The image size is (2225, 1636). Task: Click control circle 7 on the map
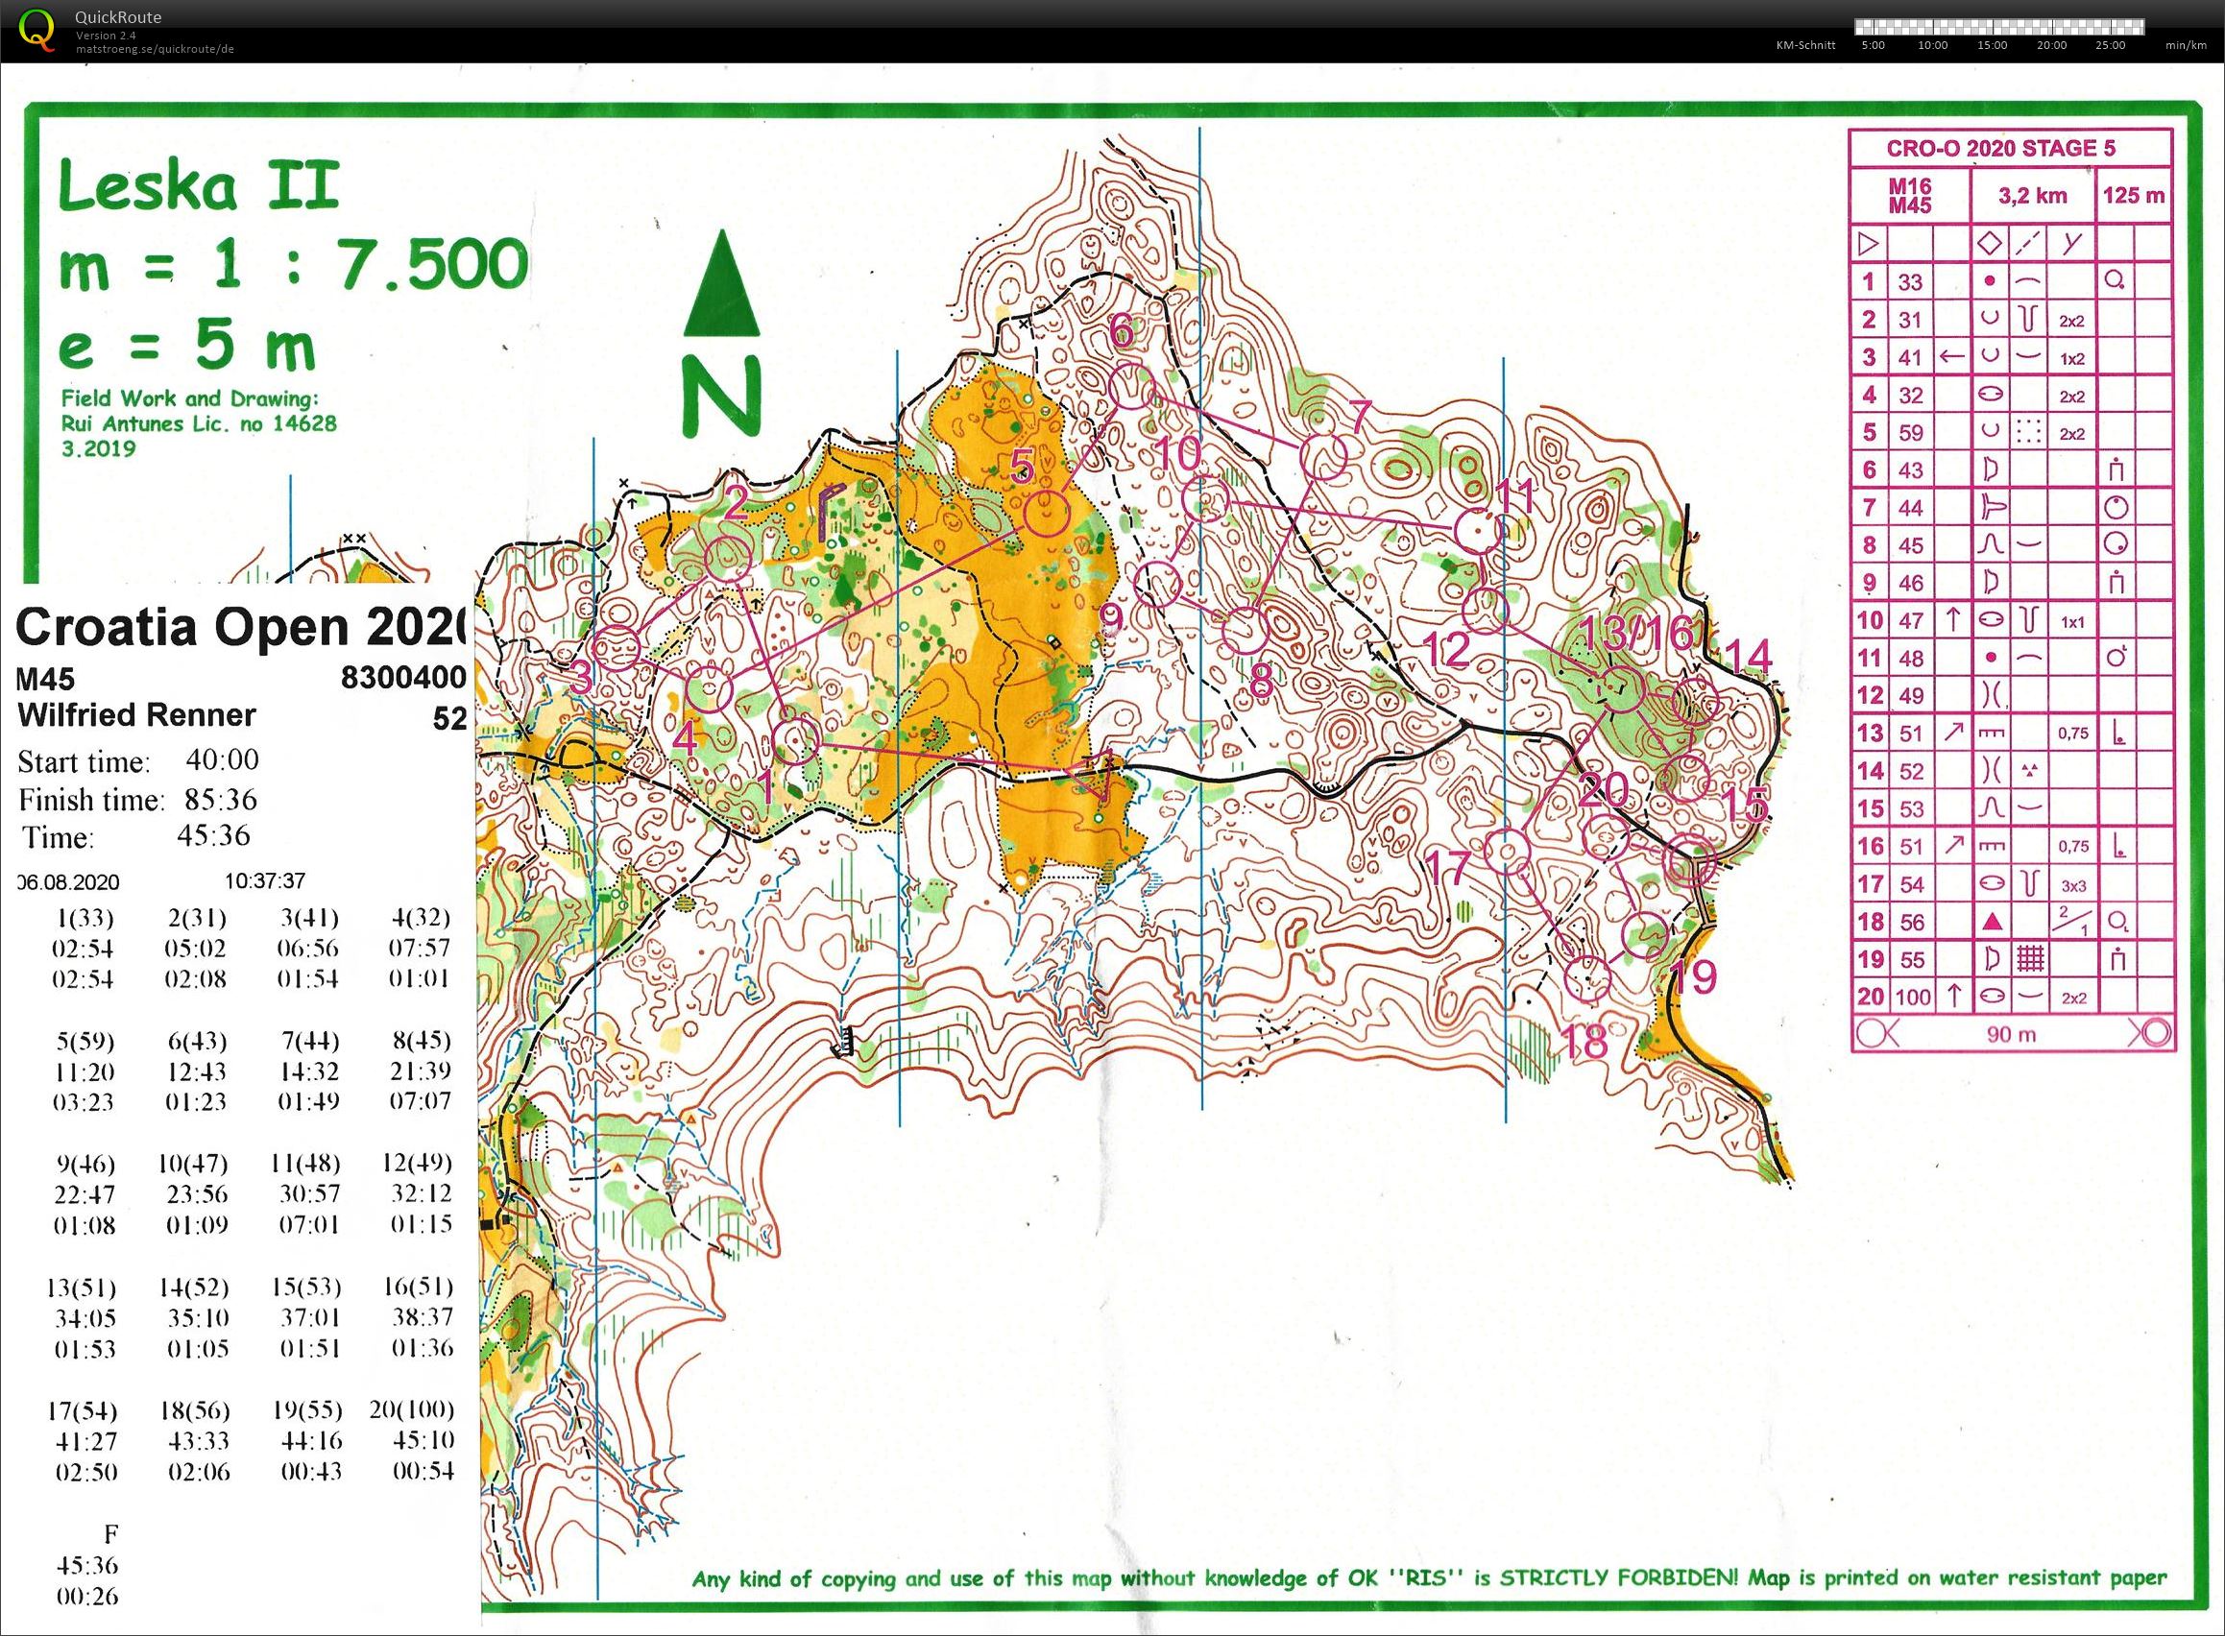pos(1323,455)
